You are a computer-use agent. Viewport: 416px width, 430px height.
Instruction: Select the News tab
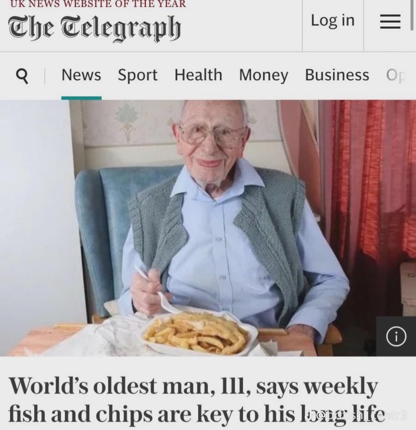click(x=81, y=75)
